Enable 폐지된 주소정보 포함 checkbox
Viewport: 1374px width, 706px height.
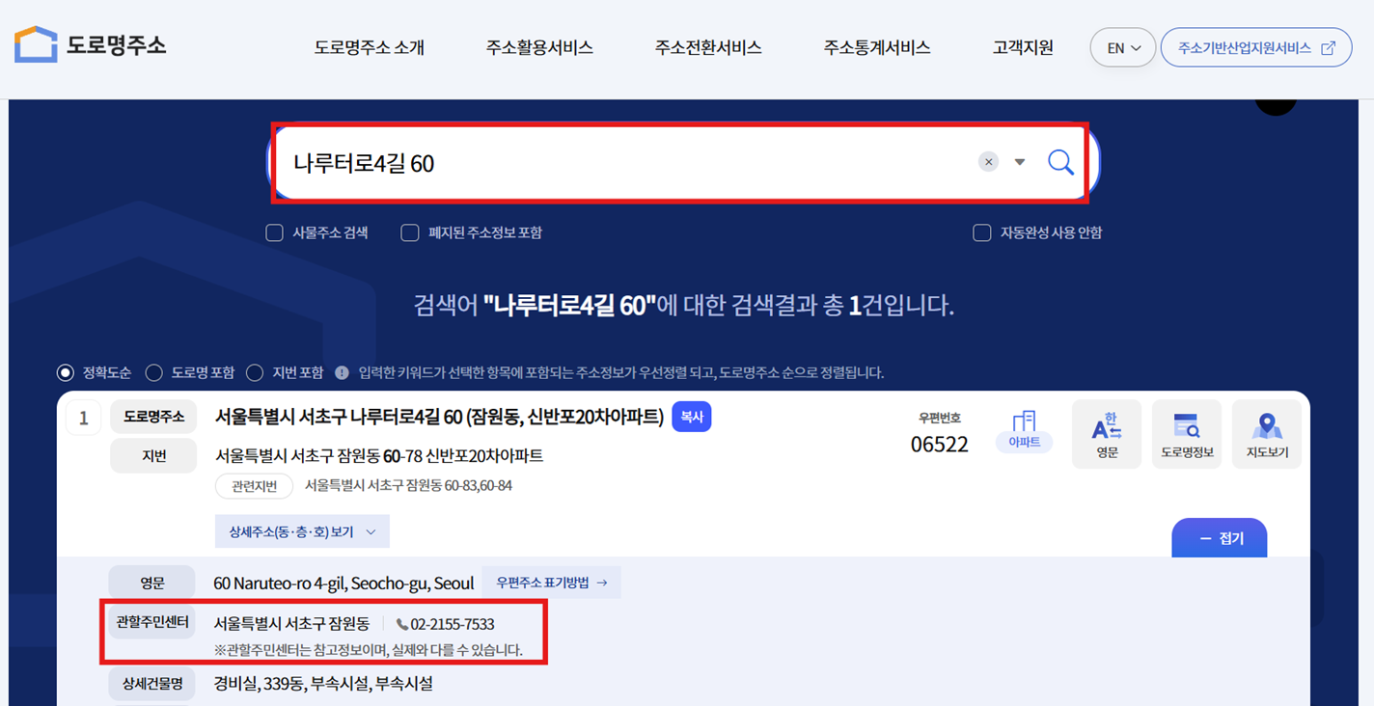(x=410, y=232)
